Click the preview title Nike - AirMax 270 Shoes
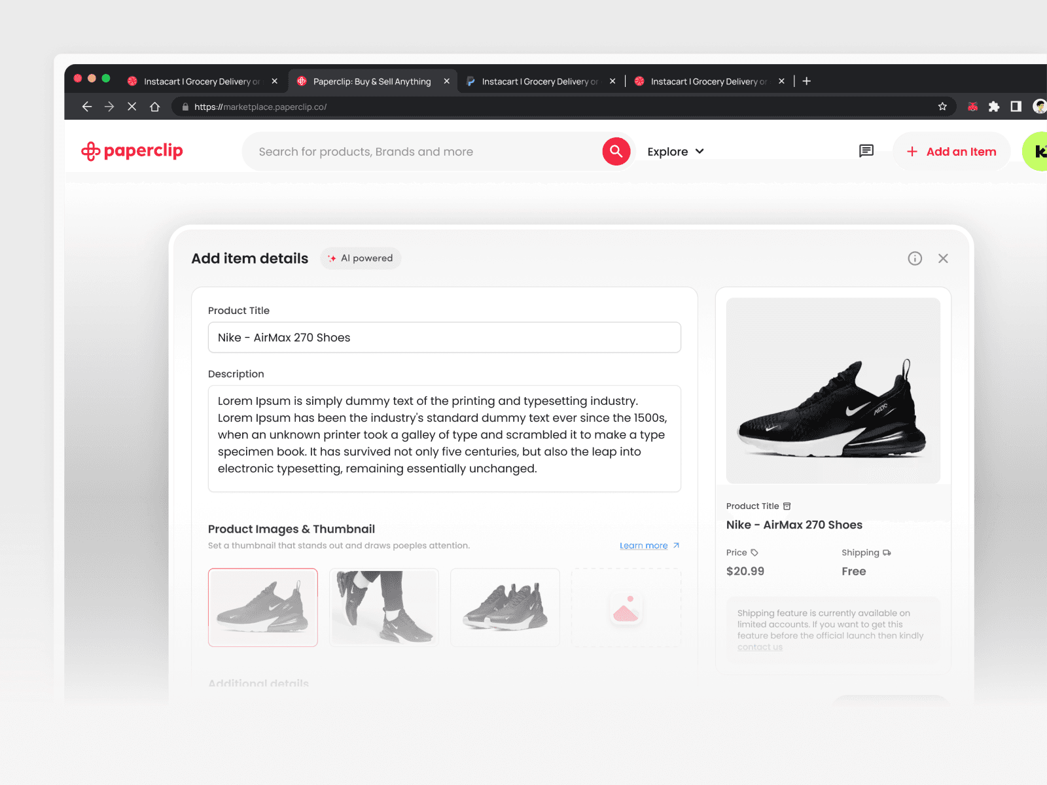Screen dimensions: 1047x785 794,525
